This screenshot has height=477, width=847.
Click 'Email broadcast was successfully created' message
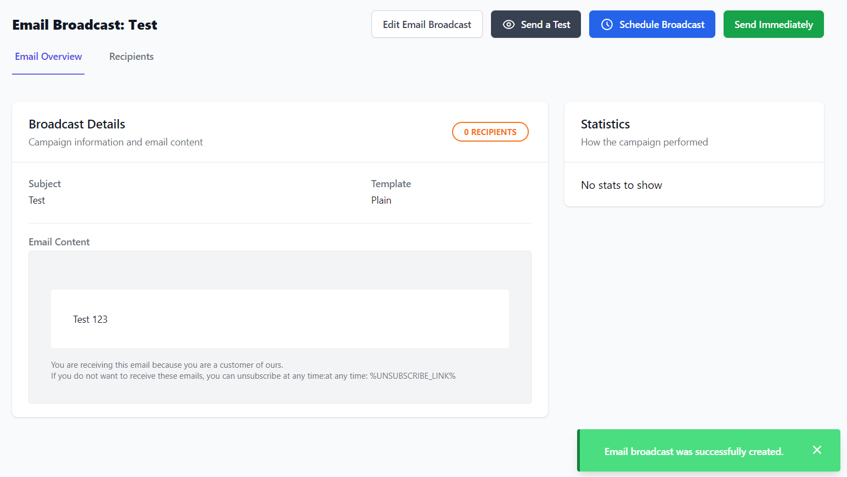(x=693, y=452)
